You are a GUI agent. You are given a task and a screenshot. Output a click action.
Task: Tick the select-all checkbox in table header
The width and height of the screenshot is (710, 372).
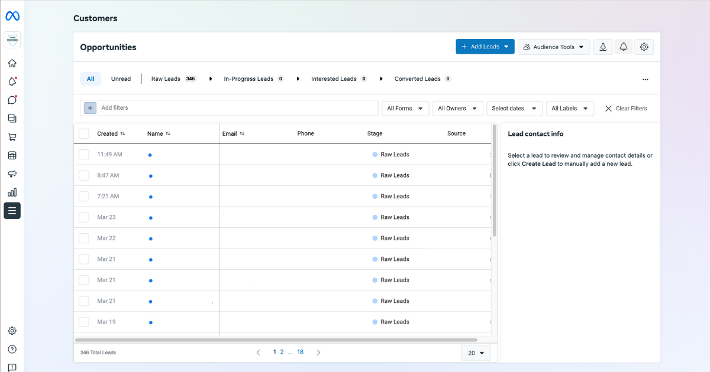(84, 133)
